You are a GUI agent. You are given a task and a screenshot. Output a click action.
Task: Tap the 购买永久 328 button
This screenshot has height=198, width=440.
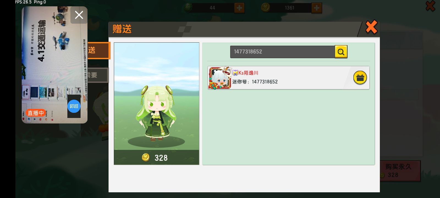[400, 171]
